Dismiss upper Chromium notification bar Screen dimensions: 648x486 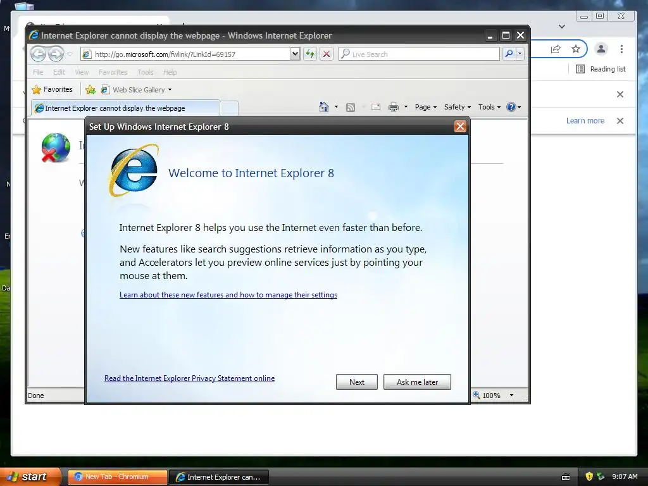coord(620,94)
